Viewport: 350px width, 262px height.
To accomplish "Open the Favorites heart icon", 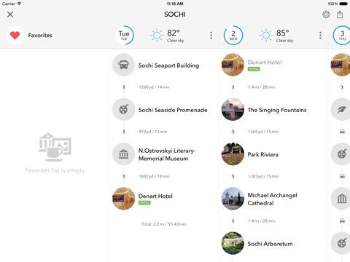I will (15, 36).
